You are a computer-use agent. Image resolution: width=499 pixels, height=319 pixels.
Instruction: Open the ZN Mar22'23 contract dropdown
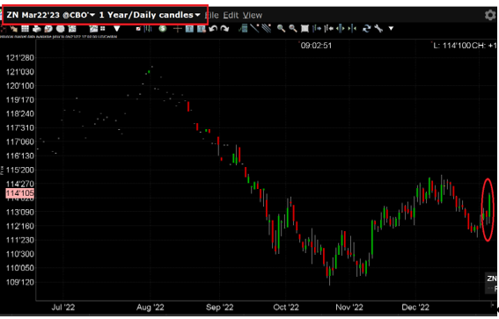pos(50,15)
